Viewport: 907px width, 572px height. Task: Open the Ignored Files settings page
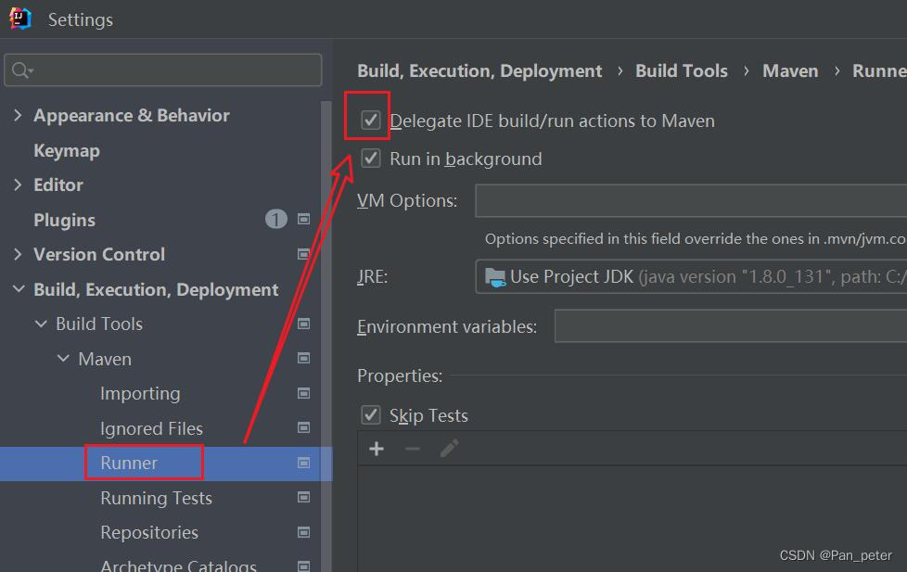pos(151,428)
